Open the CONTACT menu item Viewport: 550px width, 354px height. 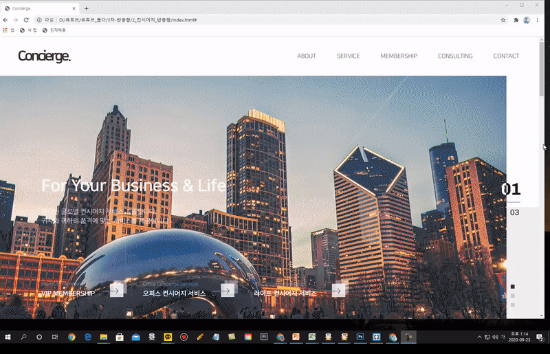click(x=506, y=56)
